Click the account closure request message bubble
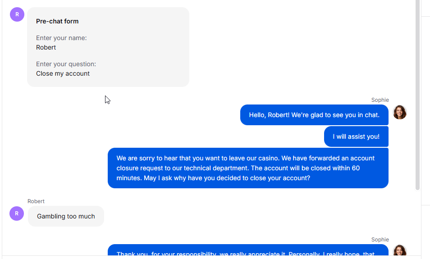The height and width of the screenshot is (259, 430). pos(248,168)
